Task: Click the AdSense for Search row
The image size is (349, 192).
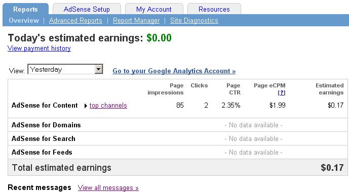Action: tap(178, 138)
